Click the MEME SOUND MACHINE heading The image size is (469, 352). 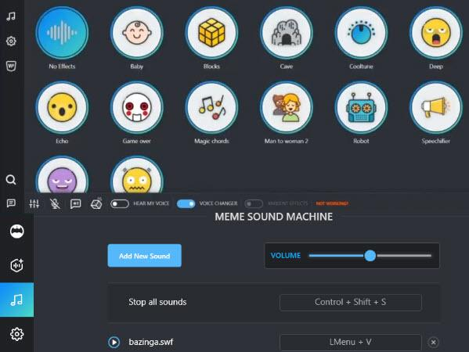click(274, 217)
